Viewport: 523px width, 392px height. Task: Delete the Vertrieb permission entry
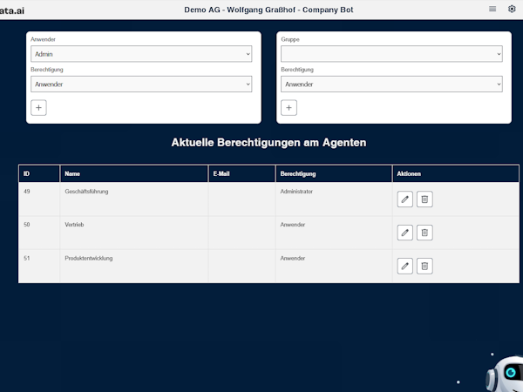pyautogui.click(x=425, y=233)
